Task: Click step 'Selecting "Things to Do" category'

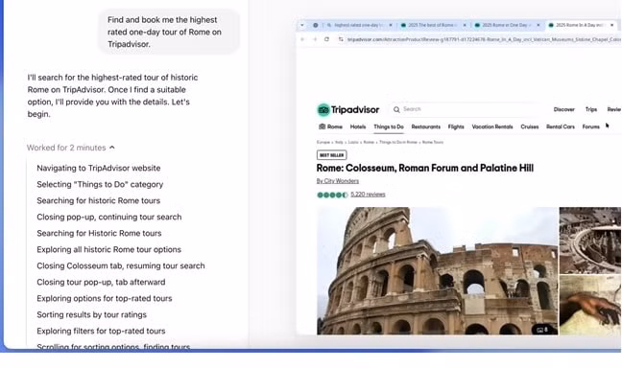Action: coord(100,184)
